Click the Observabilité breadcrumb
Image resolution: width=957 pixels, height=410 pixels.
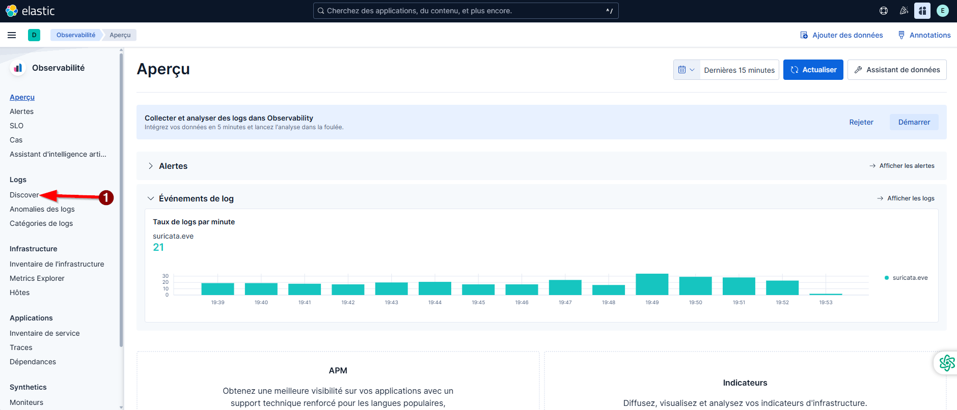pos(76,35)
